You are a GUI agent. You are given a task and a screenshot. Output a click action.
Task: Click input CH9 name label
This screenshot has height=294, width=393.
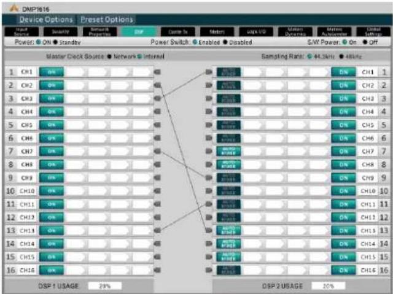[x=27, y=178]
